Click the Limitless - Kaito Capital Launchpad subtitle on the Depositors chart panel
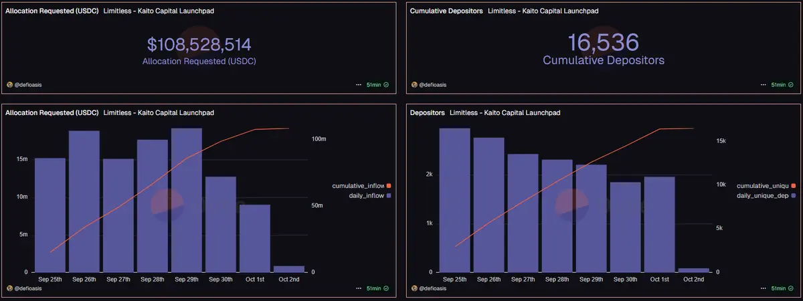 (x=505, y=113)
